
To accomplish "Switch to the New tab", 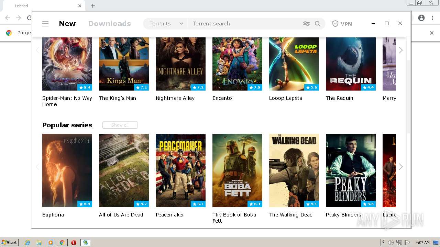I will [x=67, y=24].
